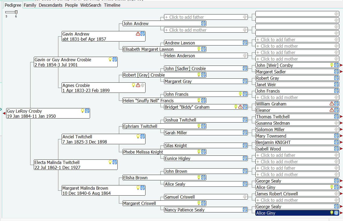Screen dimensions: 343x221
Task: Click warning icon on Bridget "Biddy" Graham
Action: [240, 107]
